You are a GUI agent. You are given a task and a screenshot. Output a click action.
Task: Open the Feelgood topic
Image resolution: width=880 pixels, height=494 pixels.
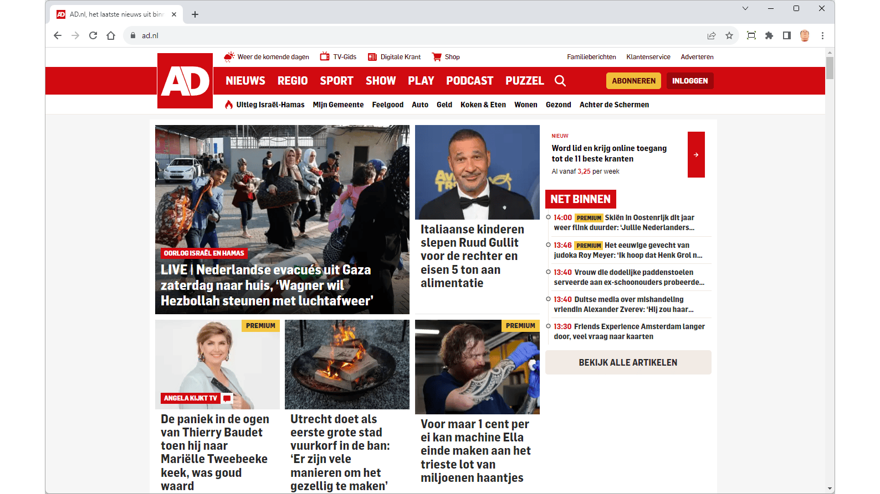coord(388,105)
